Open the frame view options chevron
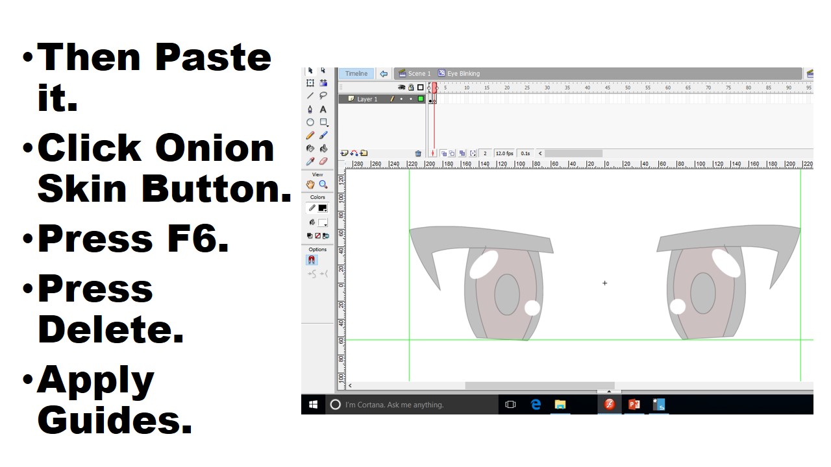831x467 pixels. point(540,153)
